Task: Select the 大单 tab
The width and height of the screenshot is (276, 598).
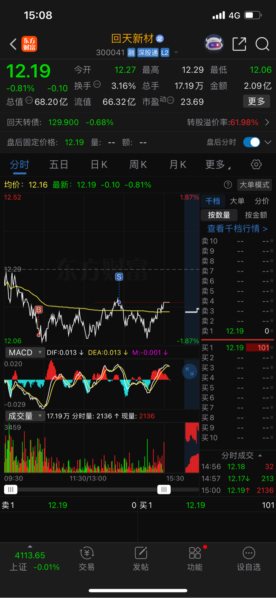Action: coord(237,201)
